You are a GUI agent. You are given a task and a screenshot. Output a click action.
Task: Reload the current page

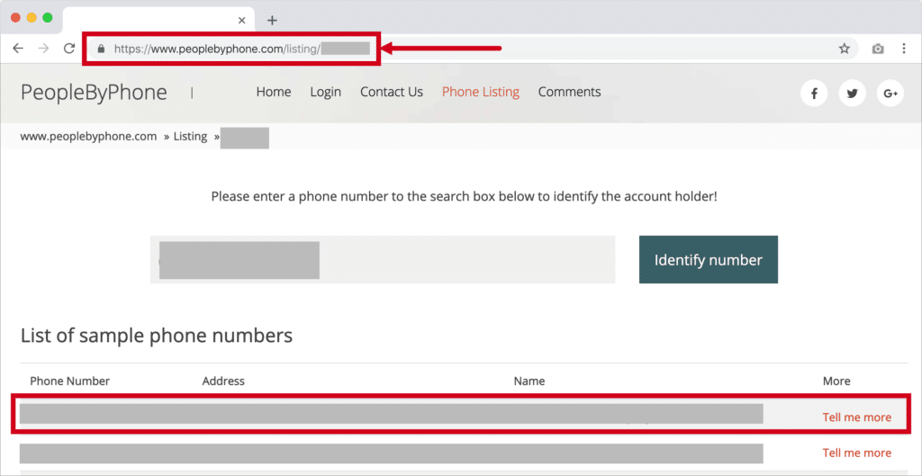click(69, 49)
